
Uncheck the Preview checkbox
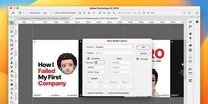(138, 59)
